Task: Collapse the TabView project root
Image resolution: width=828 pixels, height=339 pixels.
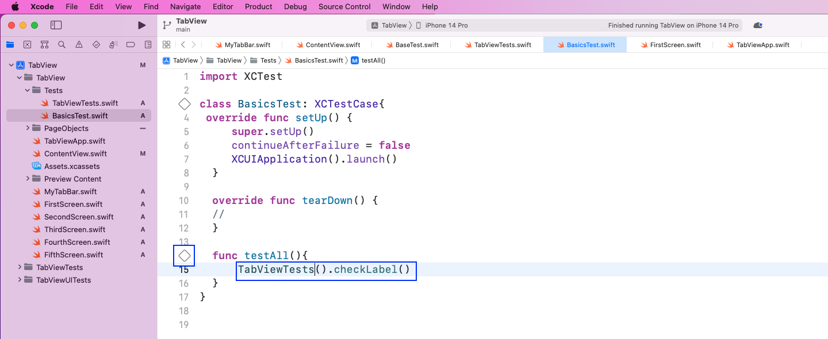Action: click(11, 65)
